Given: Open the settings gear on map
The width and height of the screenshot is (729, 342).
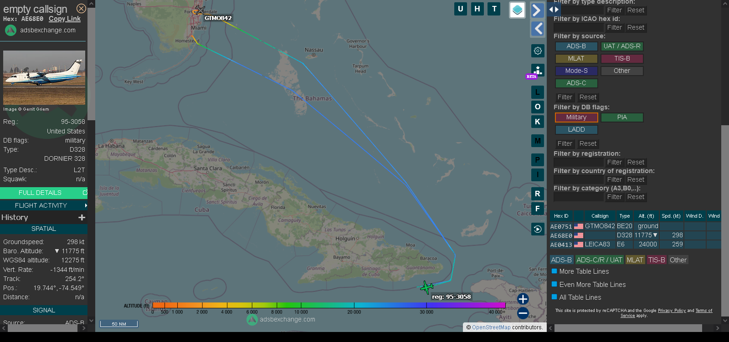Looking at the screenshot, I should point(538,51).
